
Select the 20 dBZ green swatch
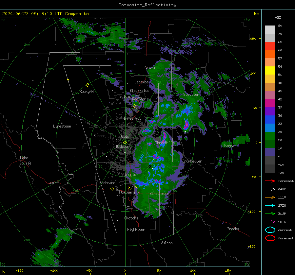270,136
